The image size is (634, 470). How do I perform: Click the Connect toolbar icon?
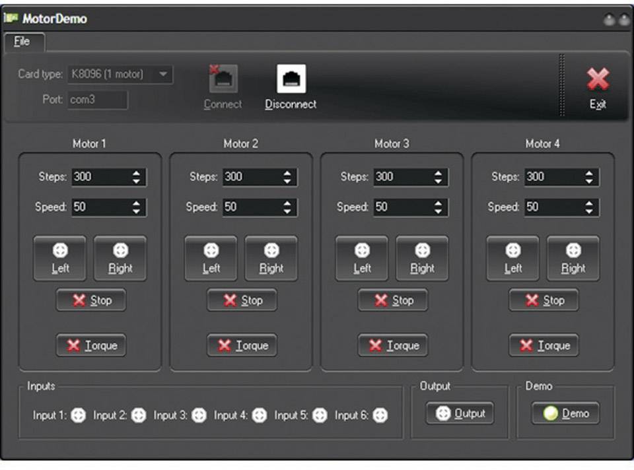(223, 79)
